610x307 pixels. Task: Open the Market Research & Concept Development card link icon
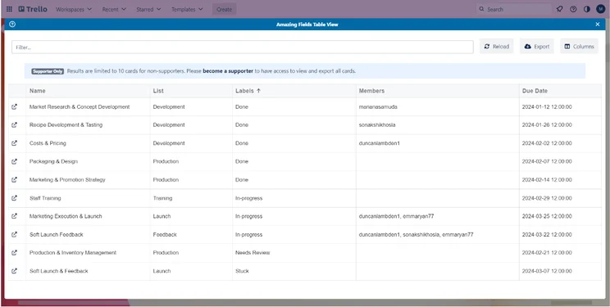[15, 107]
